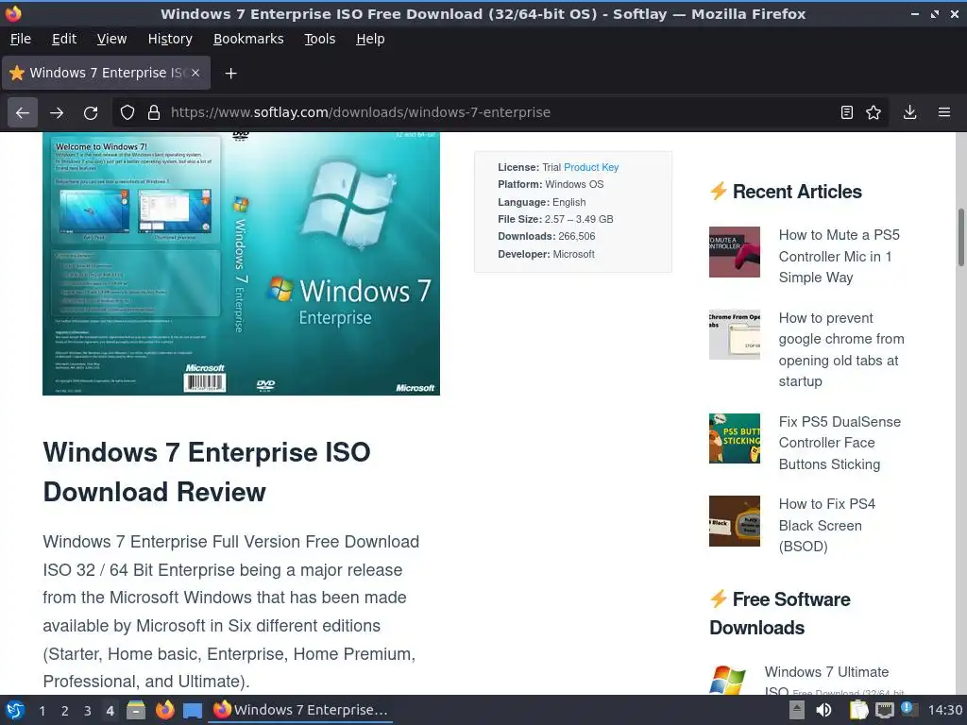Viewport: 967px width, 725px height.
Task: Open the View menu
Action: [111, 39]
